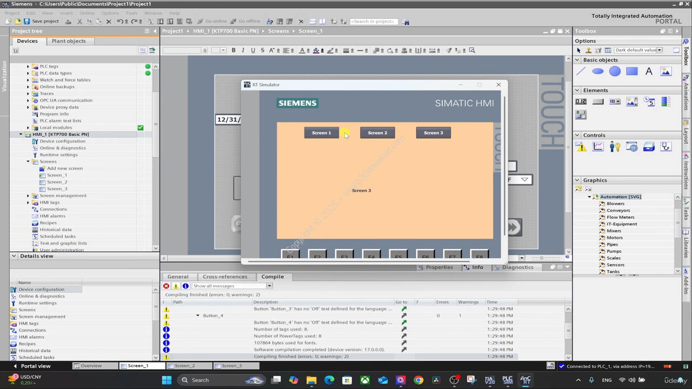Select Add new screen in project tree
The height and width of the screenshot is (389, 692).
coord(64,168)
